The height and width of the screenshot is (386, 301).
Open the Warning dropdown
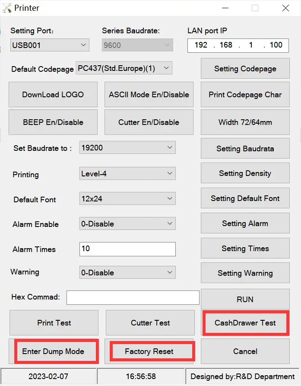pos(127,273)
